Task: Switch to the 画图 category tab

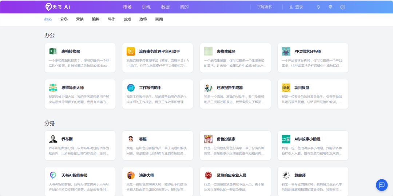Action: pyautogui.click(x=159, y=19)
